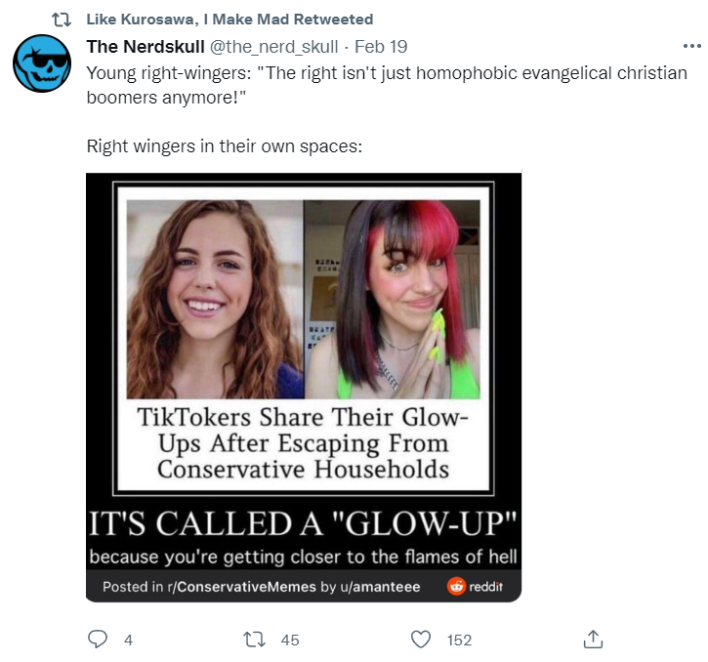The width and height of the screenshot is (708, 662).
Task: Open the three-dot more options menu
Action: pos(692,46)
